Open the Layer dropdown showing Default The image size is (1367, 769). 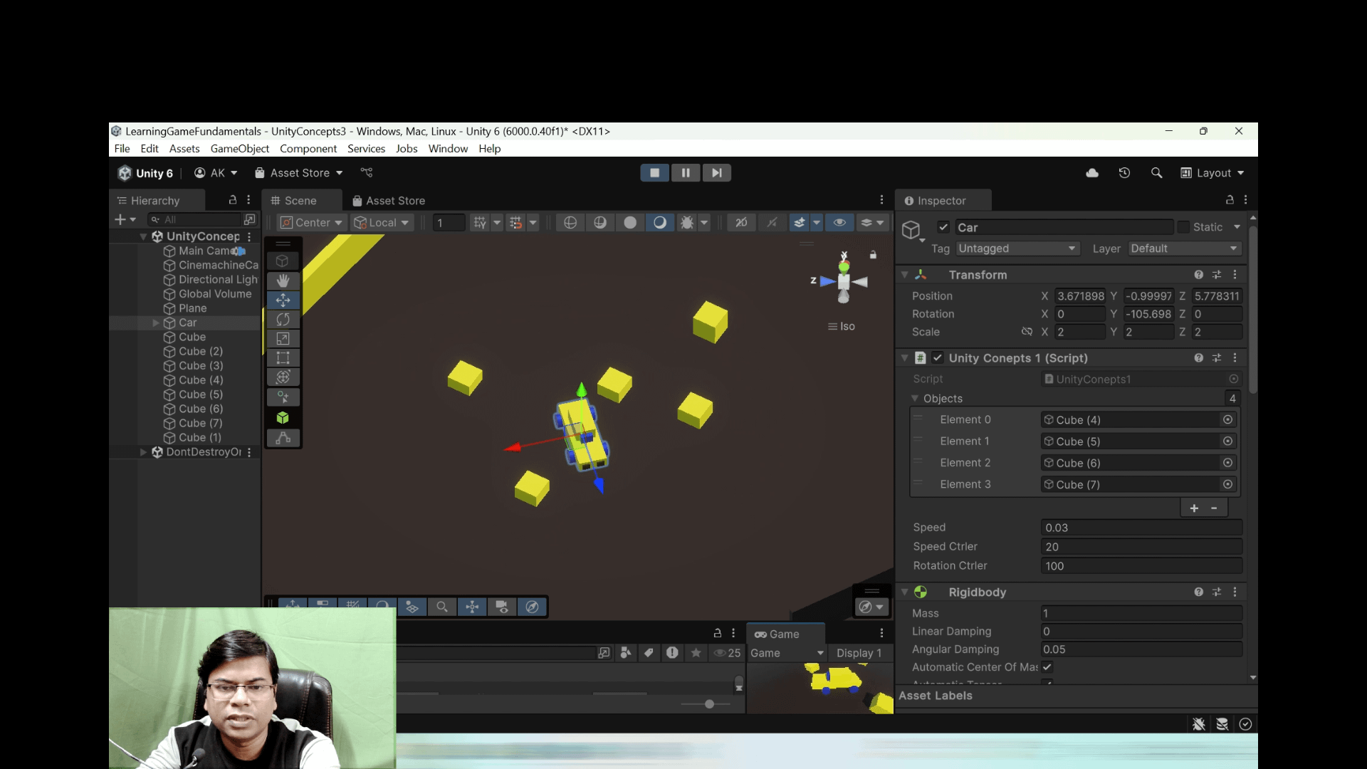coord(1183,249)
